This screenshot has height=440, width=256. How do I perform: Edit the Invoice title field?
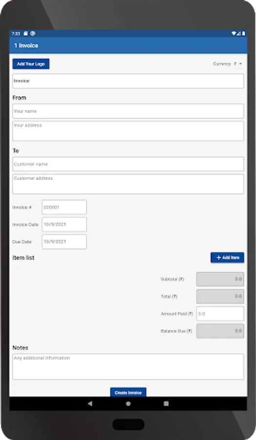(x=128, y=81)
